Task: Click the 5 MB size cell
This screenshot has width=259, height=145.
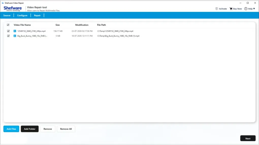Action: 58,36
